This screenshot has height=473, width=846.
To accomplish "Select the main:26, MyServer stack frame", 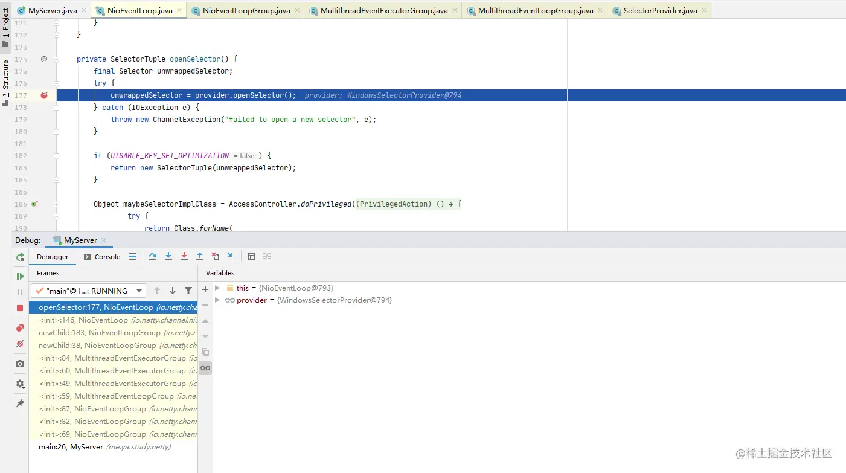I will point(114,447).
